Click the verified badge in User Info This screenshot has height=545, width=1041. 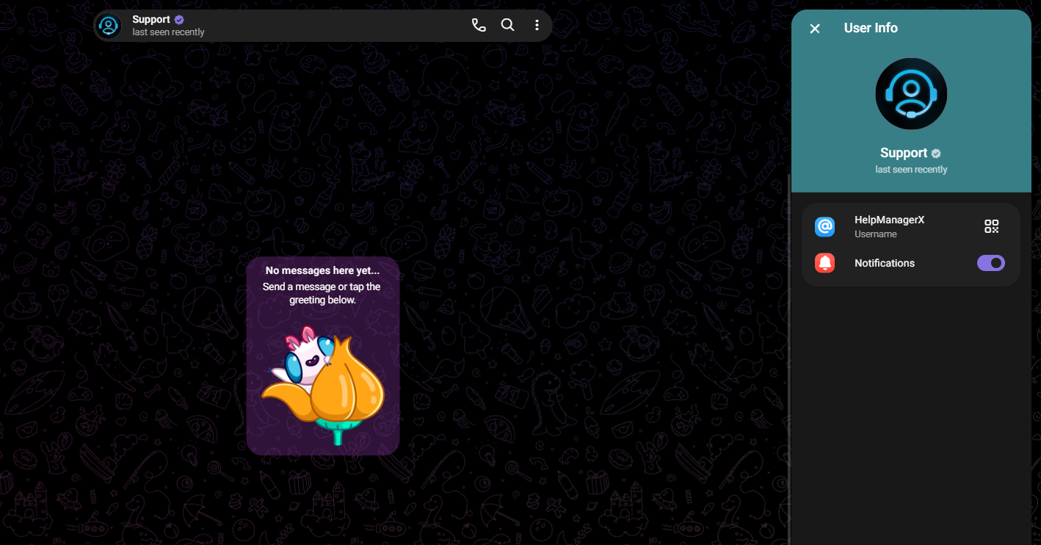click(x=936, y=154)
